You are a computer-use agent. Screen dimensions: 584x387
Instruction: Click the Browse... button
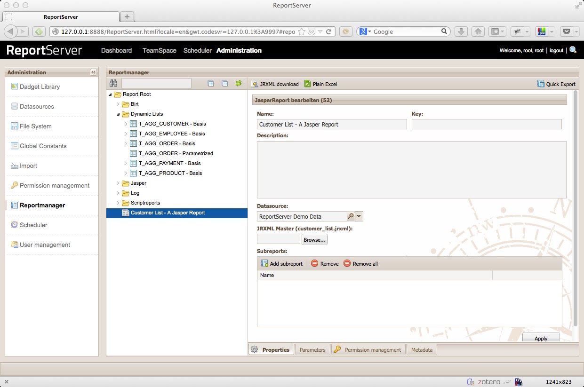(x=314, y=240)
